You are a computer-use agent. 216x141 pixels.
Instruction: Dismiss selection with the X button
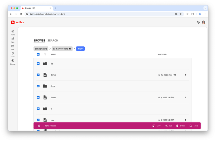pyautogui.click(x=39, y=126)
